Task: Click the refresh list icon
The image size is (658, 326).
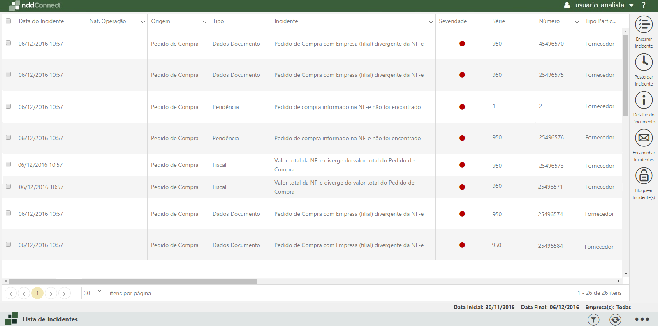Action: coord(615,319)
